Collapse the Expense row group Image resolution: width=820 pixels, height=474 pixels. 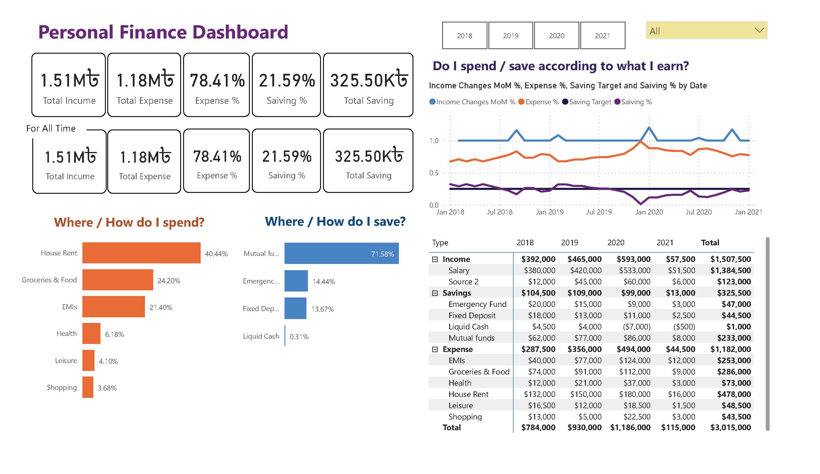tap(435, 349)
